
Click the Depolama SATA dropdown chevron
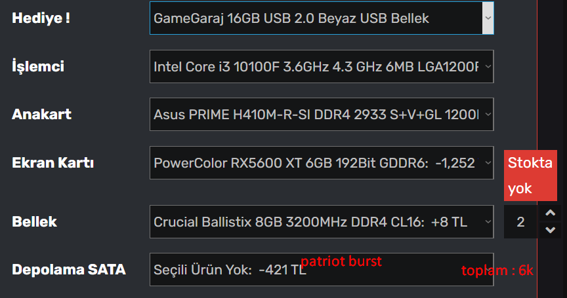[x=488, y=269]
